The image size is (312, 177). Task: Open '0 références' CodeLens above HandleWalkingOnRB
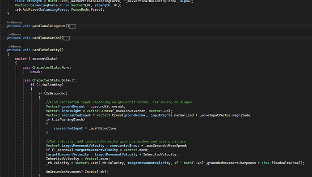coord(14,22)
